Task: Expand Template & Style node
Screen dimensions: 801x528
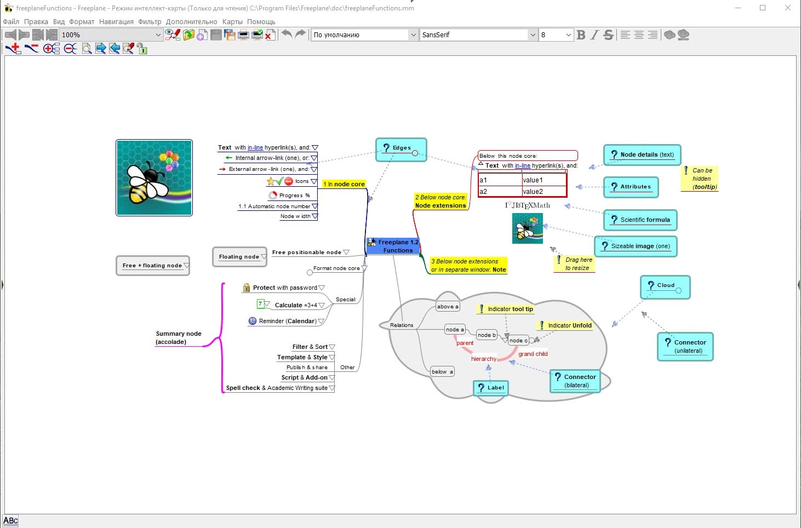Action: [331, 358]
